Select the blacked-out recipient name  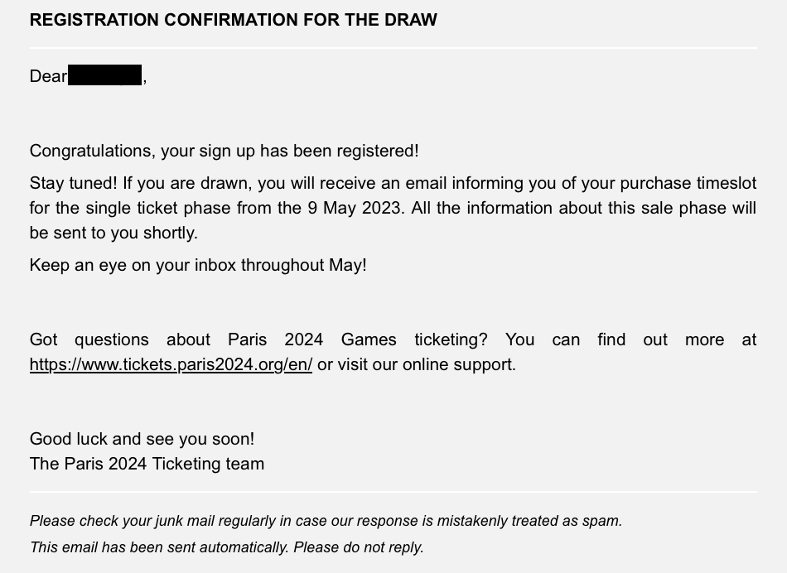(104, 75)
